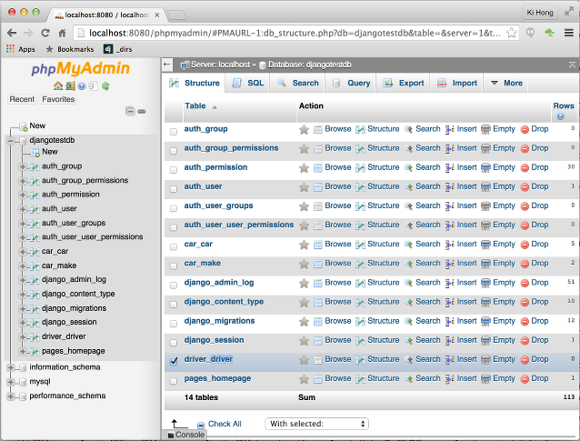Open the documentation help icon in sidebar

[82, 86]
